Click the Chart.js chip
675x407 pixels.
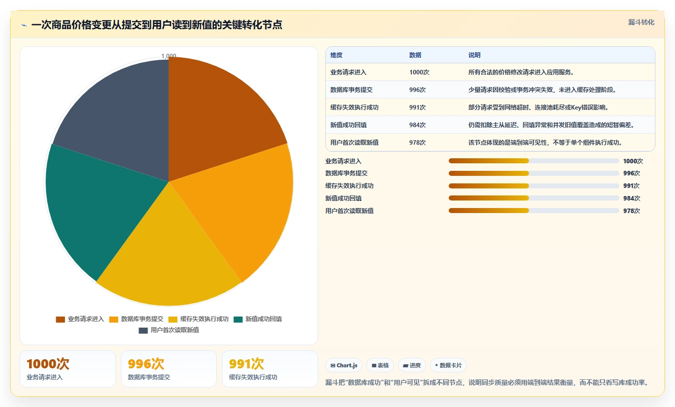pyautogui.click(x=344, y=365)
